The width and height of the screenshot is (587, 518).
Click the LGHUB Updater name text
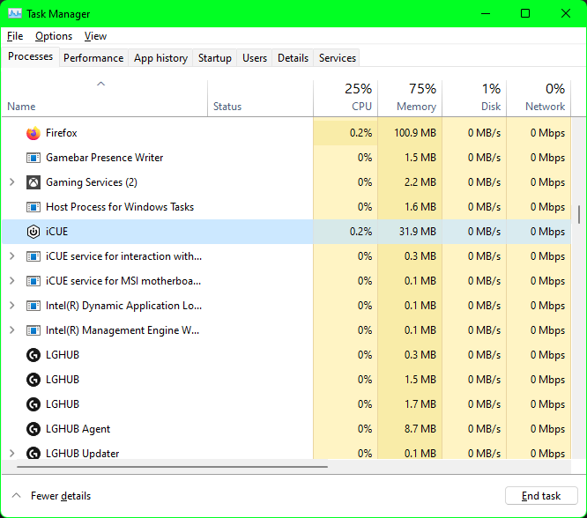click(x=82, y=453)
